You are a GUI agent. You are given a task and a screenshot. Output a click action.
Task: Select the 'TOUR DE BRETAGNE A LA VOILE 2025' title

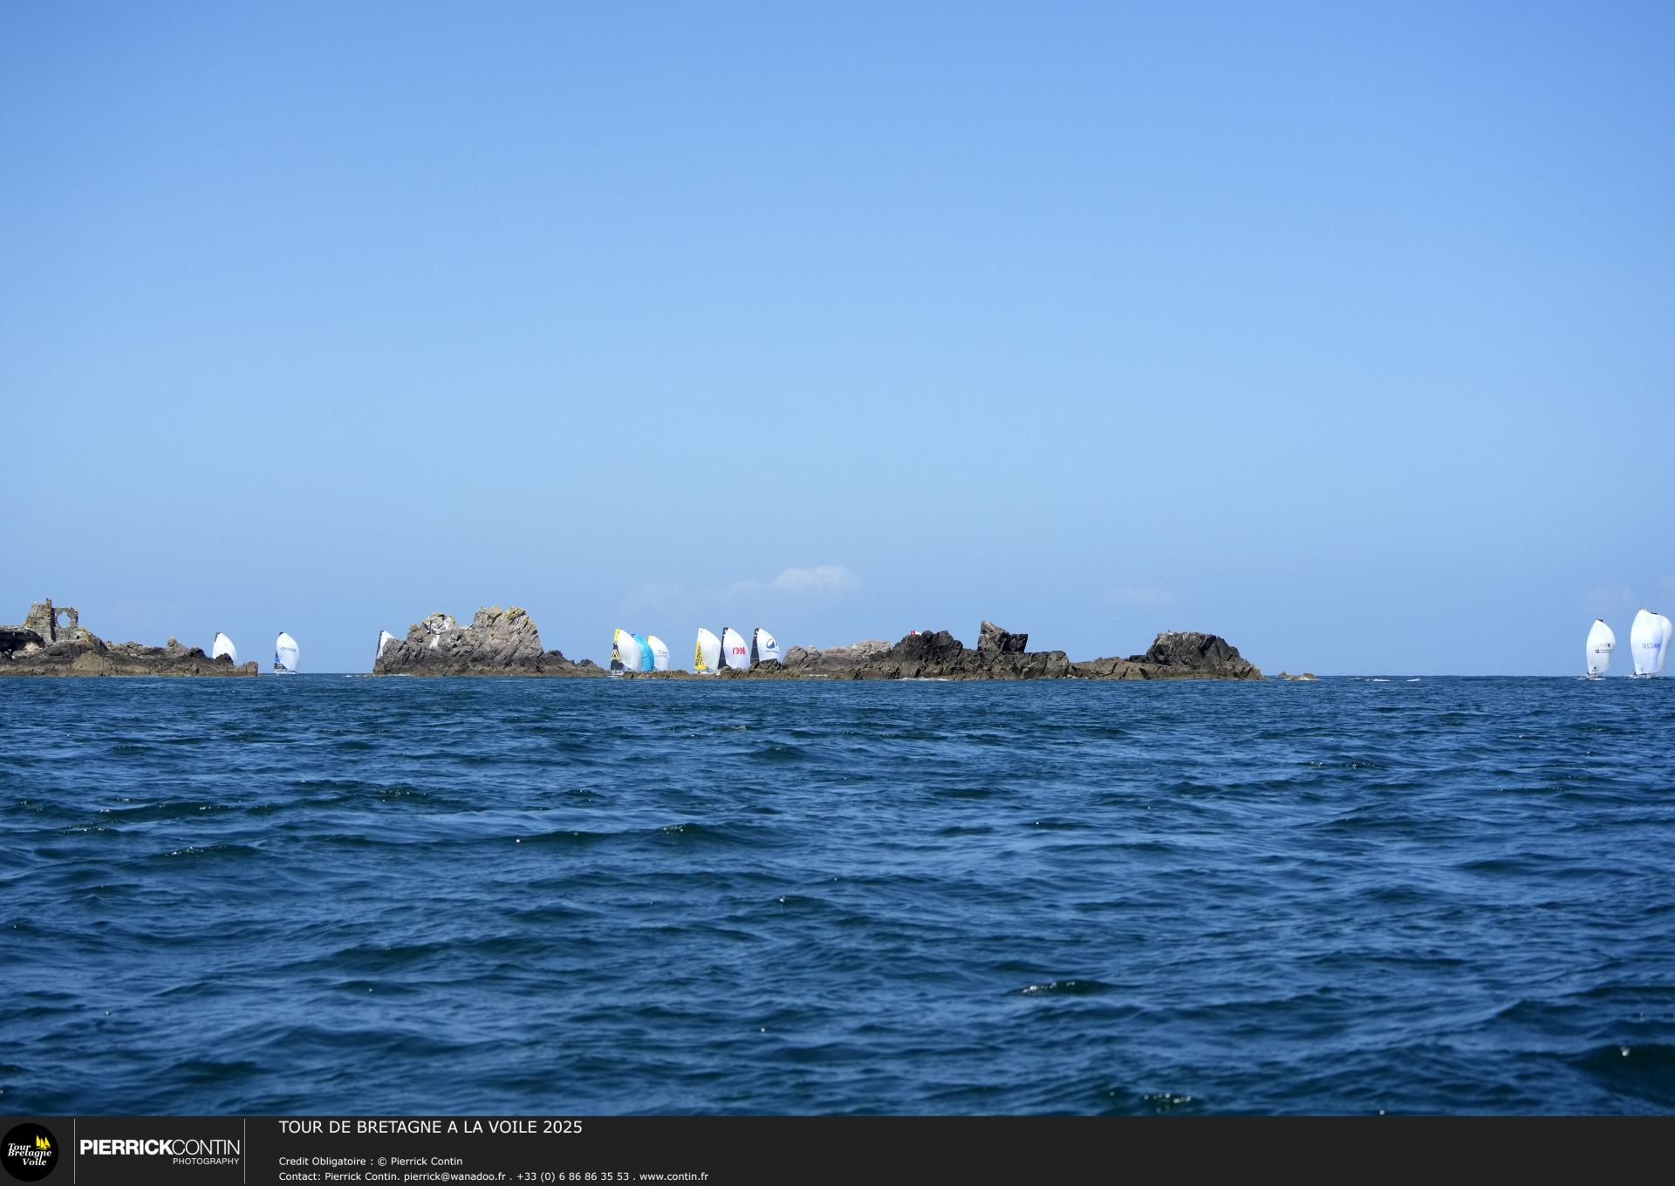[x=430, y=1128]
